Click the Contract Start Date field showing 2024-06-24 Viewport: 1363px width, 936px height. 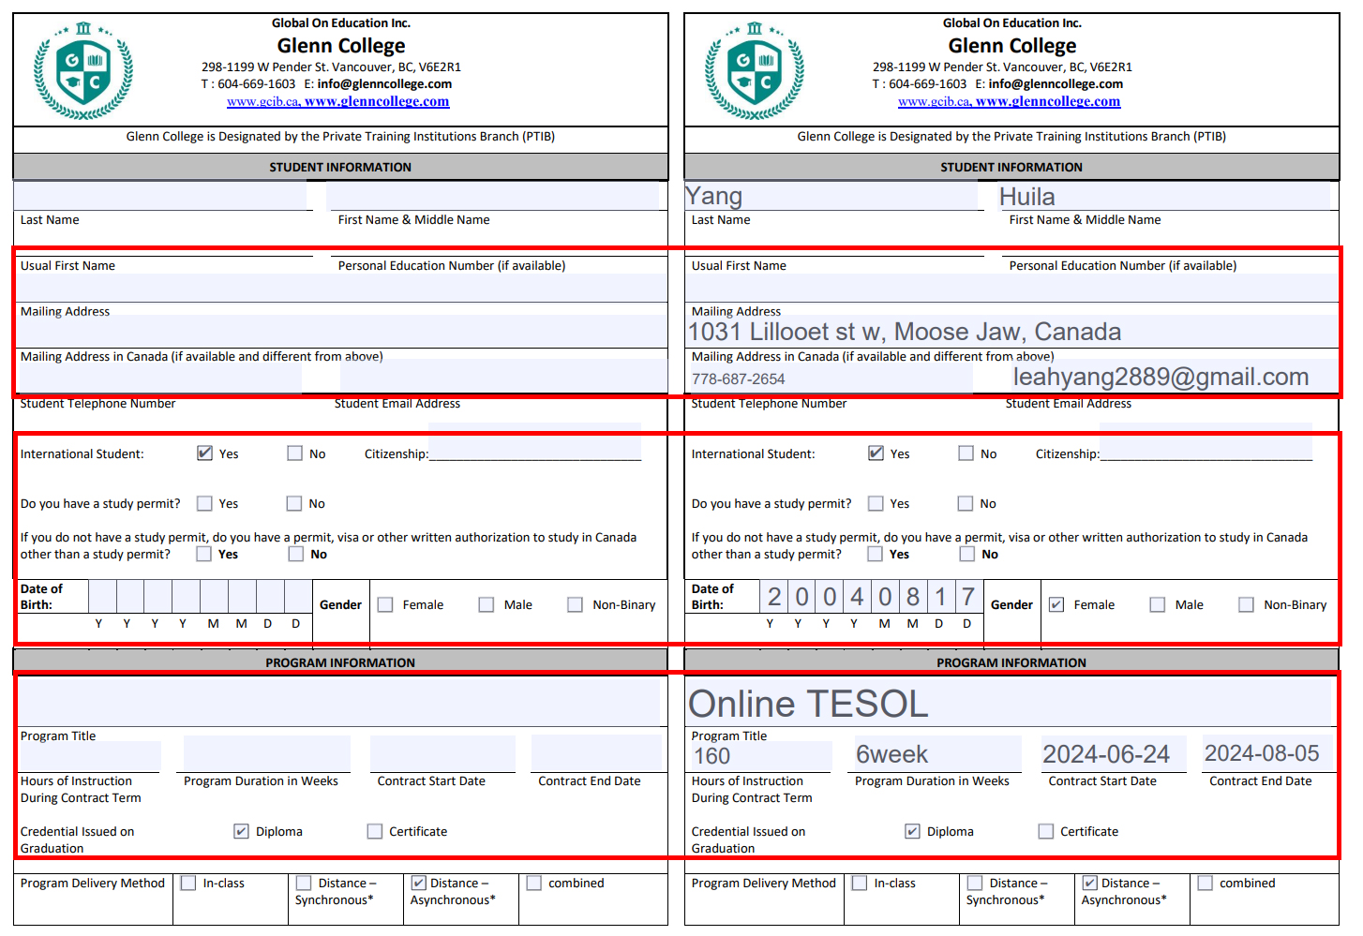pos(1114,754)
